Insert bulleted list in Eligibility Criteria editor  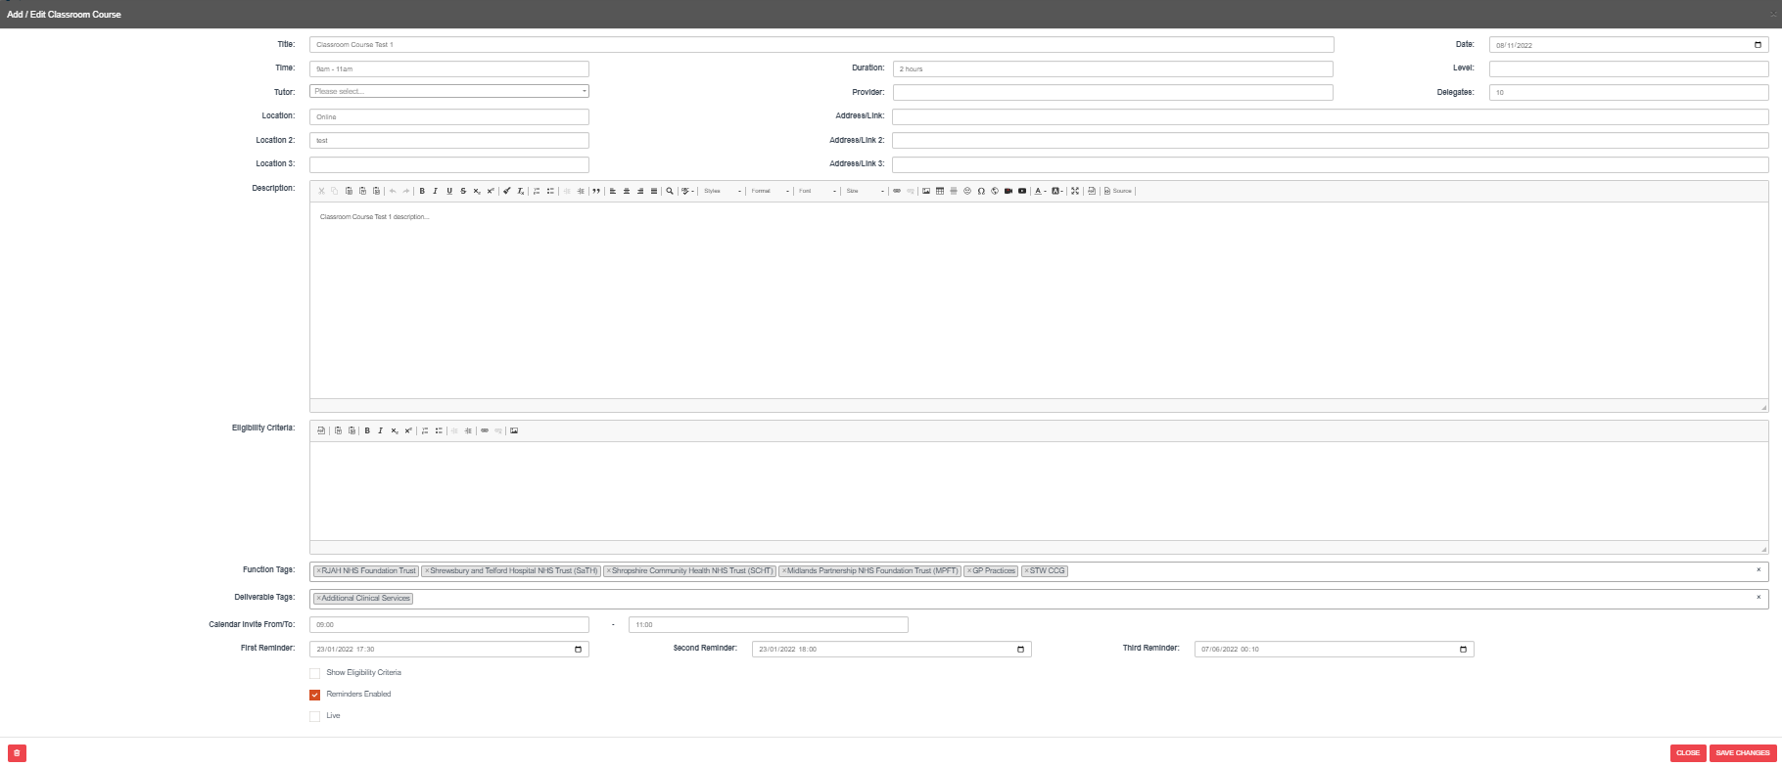[x=439, y=431]
